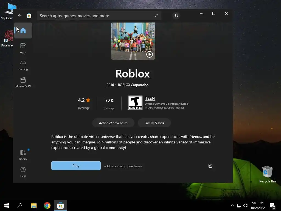Play the Roblox trailer video
Screen dimensions: 281x211
click(150, 54)
